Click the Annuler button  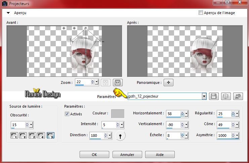click(x=127, y=154)
